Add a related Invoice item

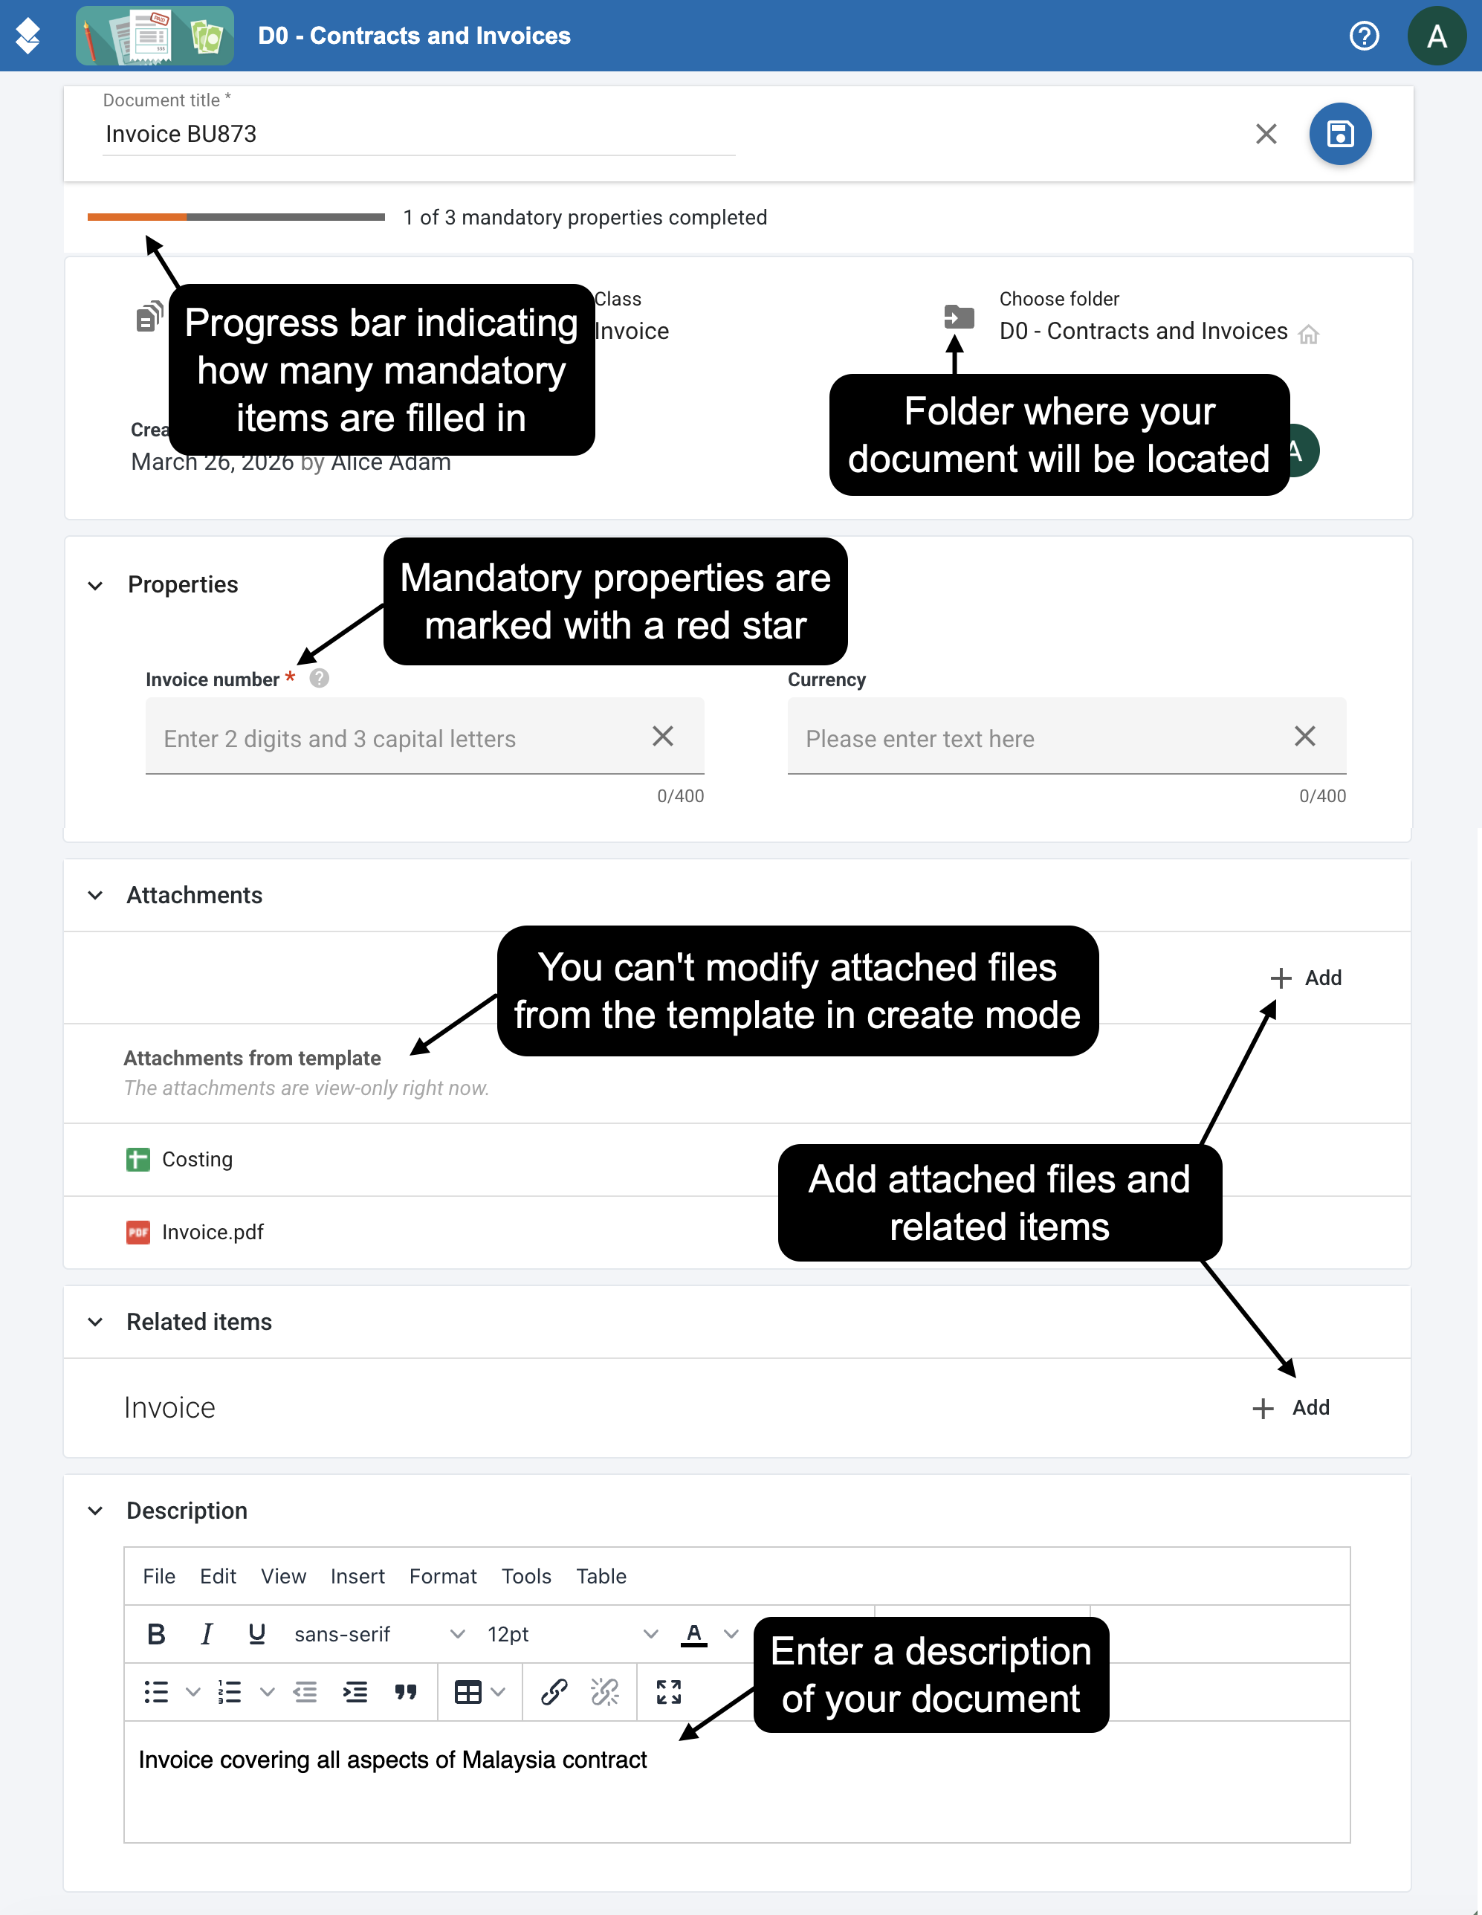pyautogui.click(x=1291, y=1407)
